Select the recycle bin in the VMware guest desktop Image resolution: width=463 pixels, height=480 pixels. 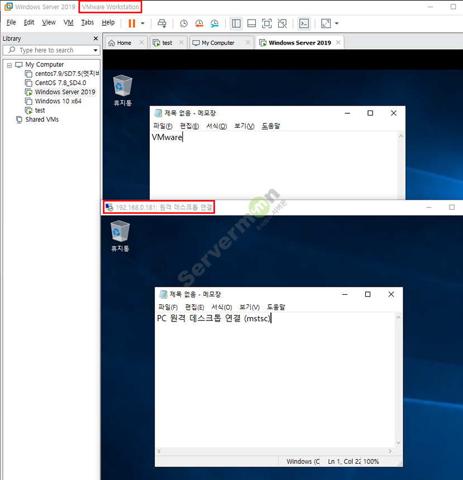point(123,90)
